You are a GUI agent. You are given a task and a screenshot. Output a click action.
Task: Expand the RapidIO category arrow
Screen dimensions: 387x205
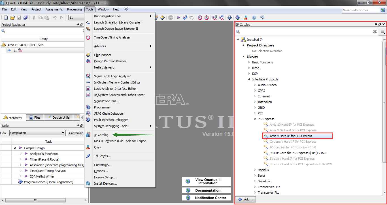(x=255, y=170)
